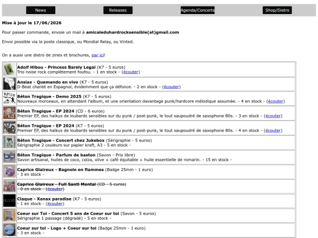This screenshot has width=318, height=238.
Task: Select the title "Béton Tragique - Demo 2025"
Action: [49, 96]
